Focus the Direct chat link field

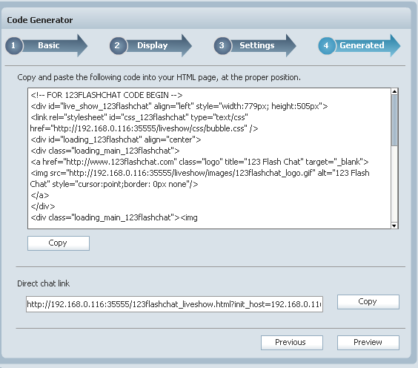coord(174,304)
